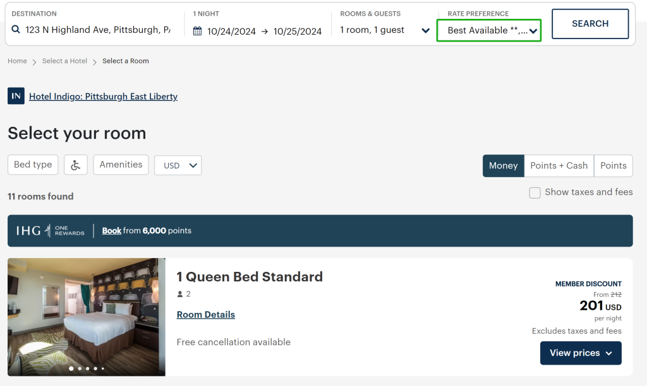Click the Free cancellation available text
The image size is (647, 386).
pyautogui.click(x=234, y=342)
